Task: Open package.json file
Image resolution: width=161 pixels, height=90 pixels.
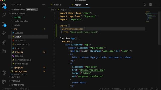Action: tap(20, 71)
